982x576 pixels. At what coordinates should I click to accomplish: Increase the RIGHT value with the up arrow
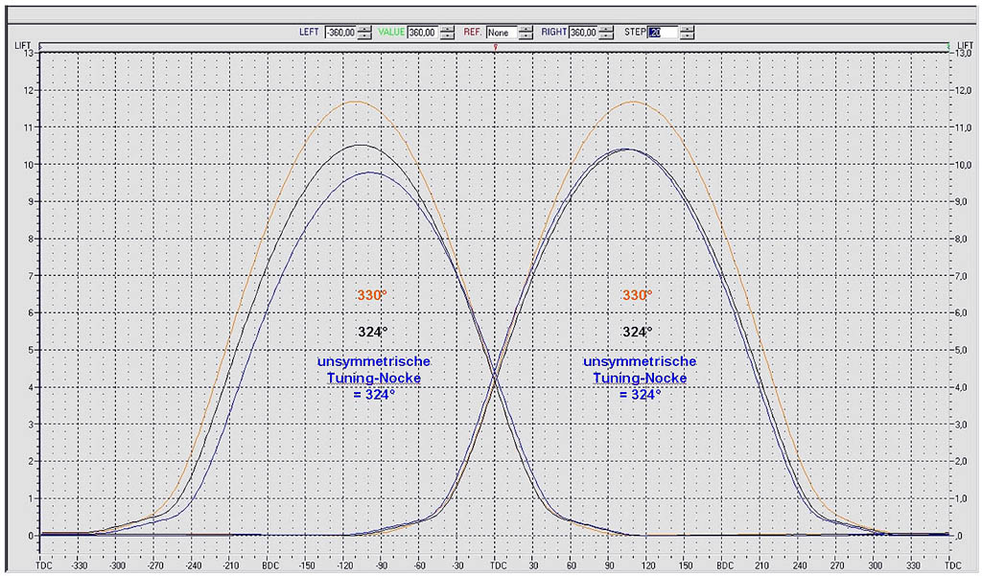coord(608,28)
